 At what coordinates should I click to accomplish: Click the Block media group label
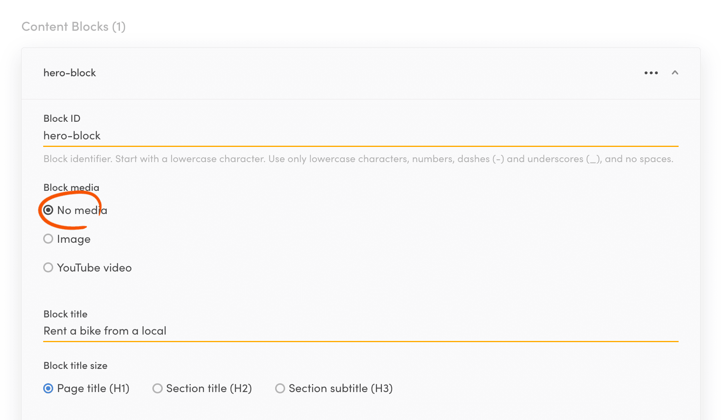click(x=71, y=188)
